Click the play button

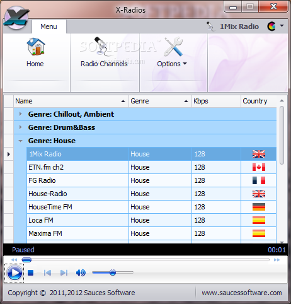click(14, 273)
